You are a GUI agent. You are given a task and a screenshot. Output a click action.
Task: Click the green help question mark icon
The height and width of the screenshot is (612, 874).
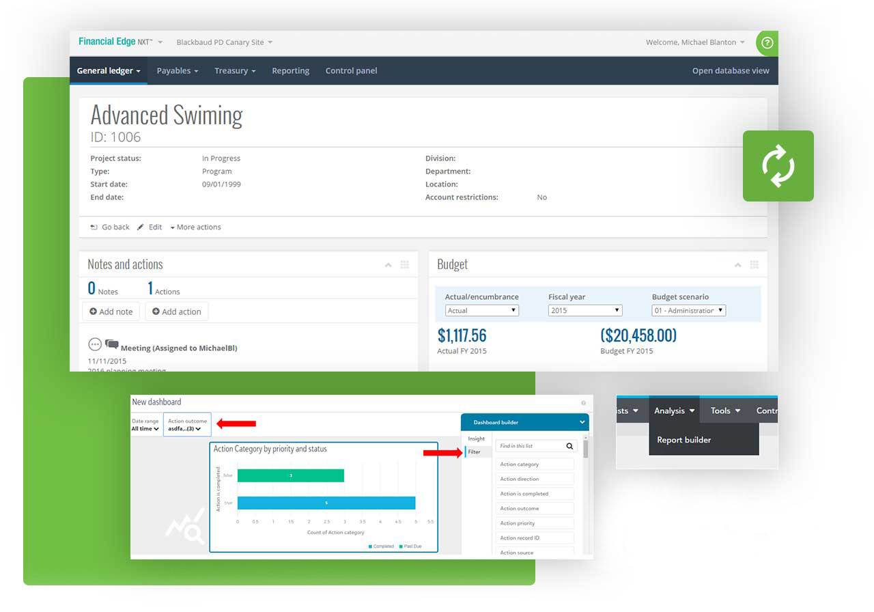tap(767, 43)
